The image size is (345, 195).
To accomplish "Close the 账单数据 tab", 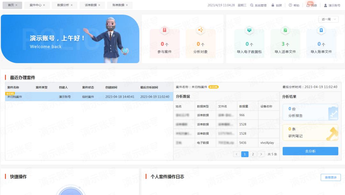I will tap(127, 5).
